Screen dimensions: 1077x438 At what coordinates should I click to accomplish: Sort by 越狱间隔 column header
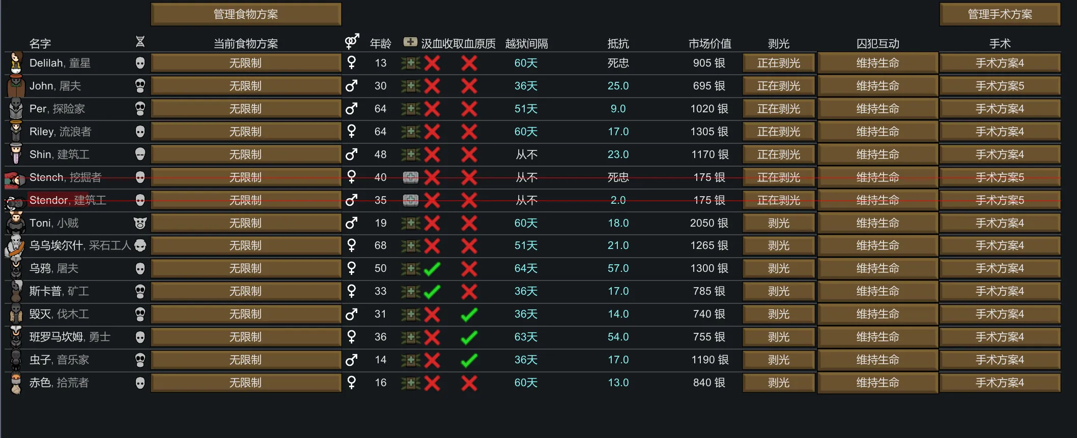(526, 44)
